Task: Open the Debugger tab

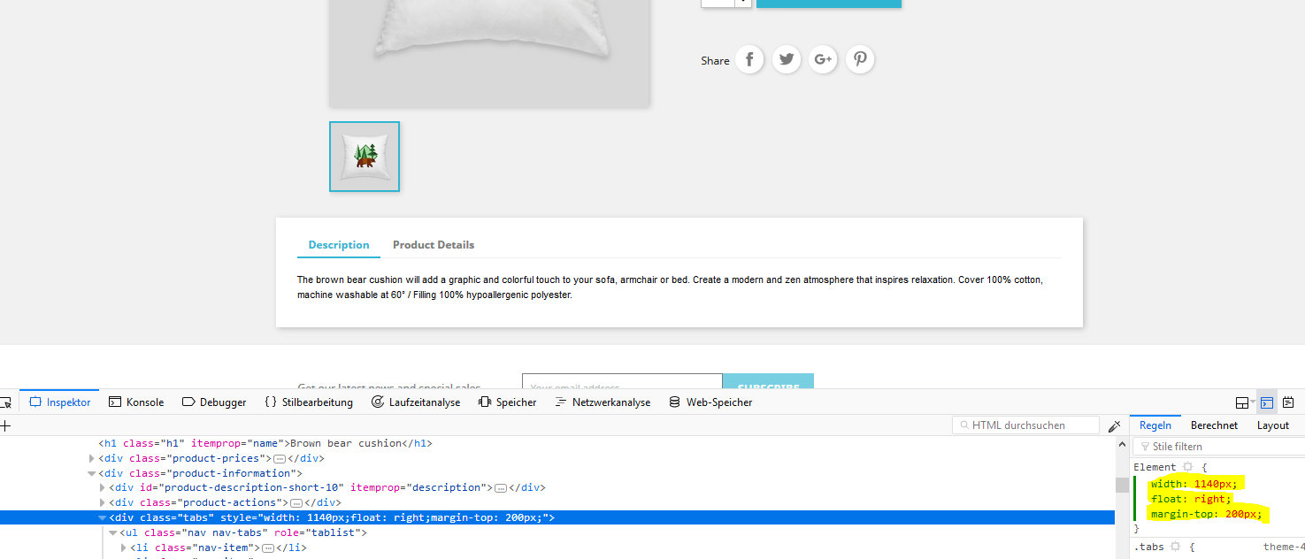Action: [x=214, y=402]
